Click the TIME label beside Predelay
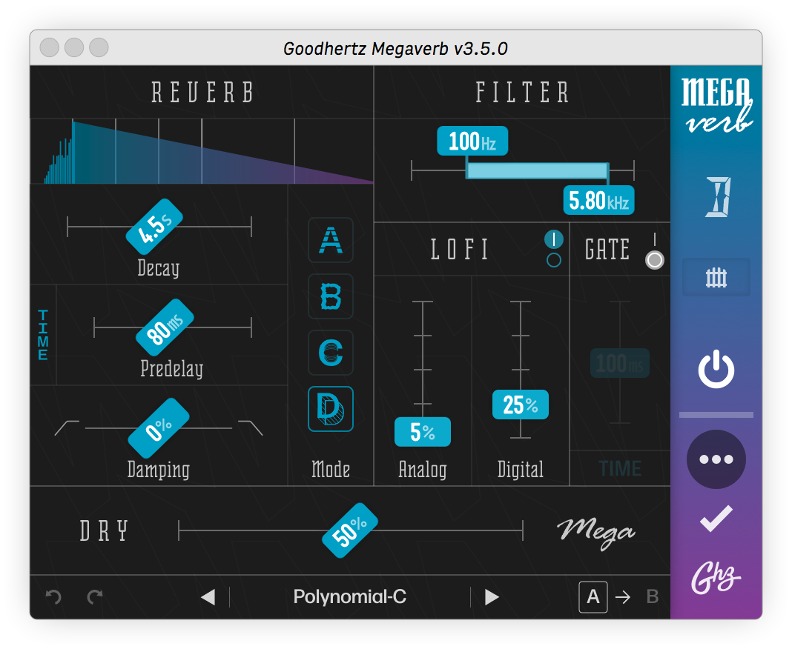The height and width of the screenshot is (649, 792). coord(43,335)
